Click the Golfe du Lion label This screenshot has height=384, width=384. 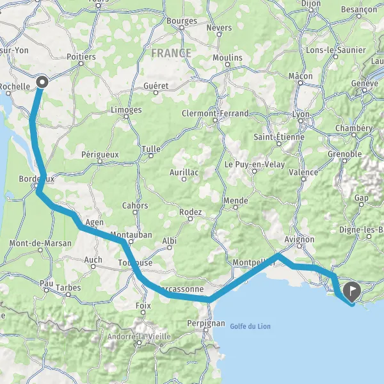pyautogui.click(x=250, y=326)
